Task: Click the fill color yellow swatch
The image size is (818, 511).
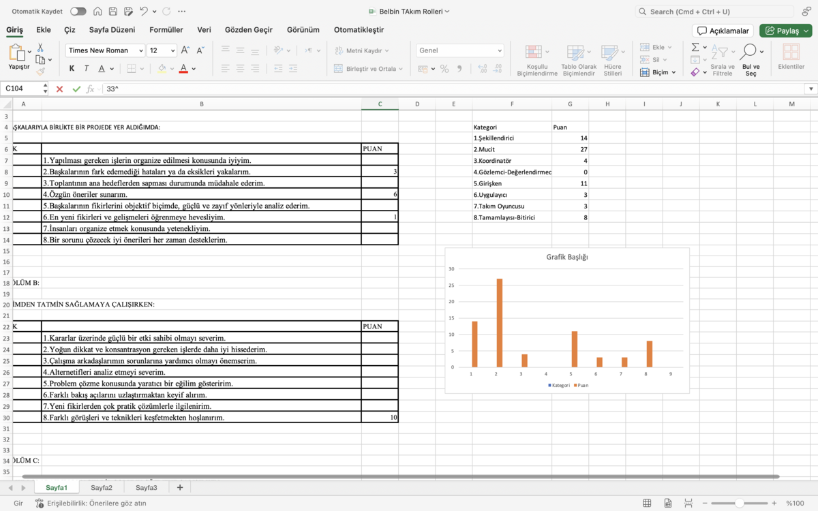Action: (x=162, y=69)
